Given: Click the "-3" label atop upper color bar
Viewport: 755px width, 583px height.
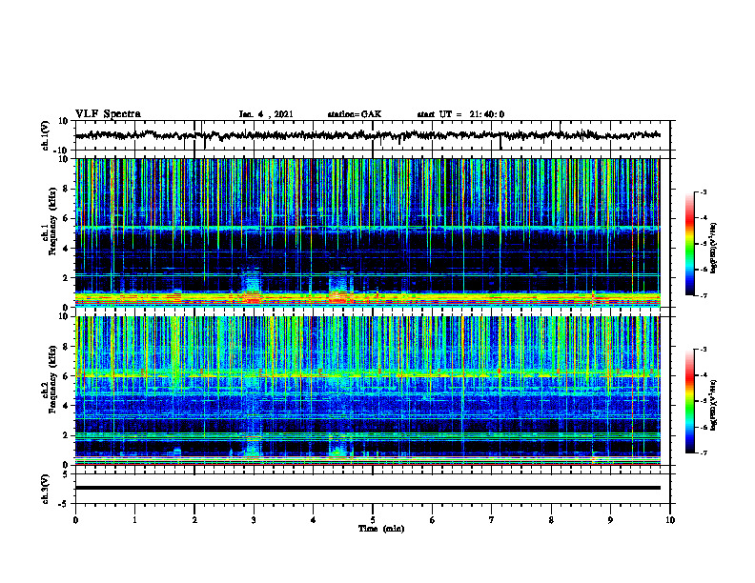Looking at the screenshot, I should 703,192.
